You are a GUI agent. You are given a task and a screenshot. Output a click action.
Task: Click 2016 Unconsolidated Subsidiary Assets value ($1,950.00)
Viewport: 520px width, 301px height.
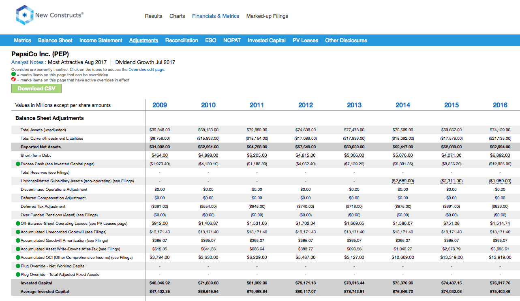pyautogui.click(x=500, y=181)
